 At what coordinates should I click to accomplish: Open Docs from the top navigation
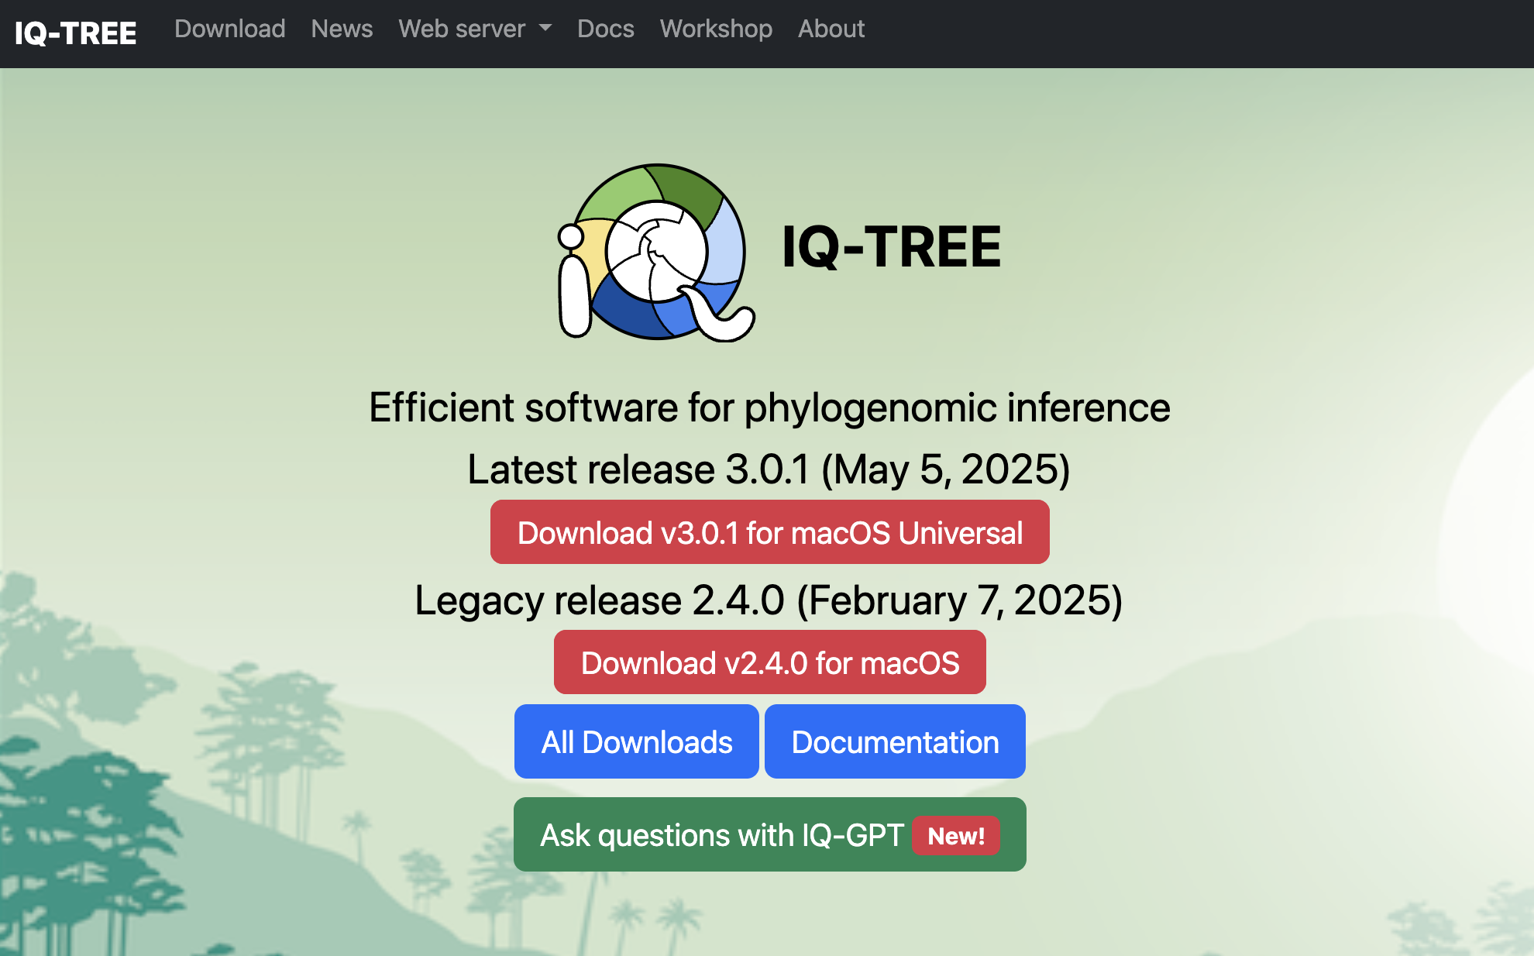605,29
